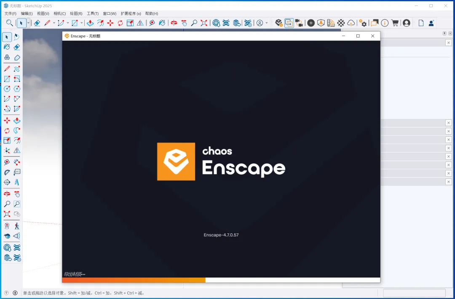Viewport: 455px width, 299px height.
Task: Minimize the Enscape window
Action: [343, 36]
